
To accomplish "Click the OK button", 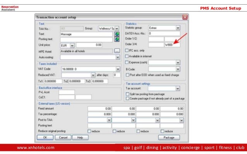I will 45,137.
